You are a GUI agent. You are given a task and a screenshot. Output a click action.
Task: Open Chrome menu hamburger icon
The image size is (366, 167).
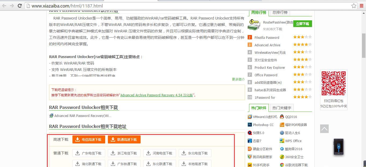pyautogui.click(x=361, y=6)
